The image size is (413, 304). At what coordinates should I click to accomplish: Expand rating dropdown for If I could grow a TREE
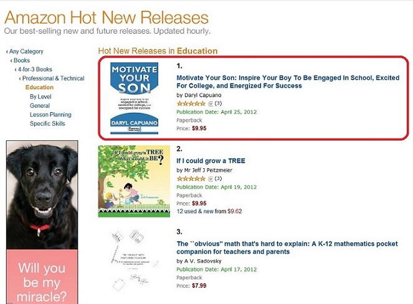click(x=210, y=178)
